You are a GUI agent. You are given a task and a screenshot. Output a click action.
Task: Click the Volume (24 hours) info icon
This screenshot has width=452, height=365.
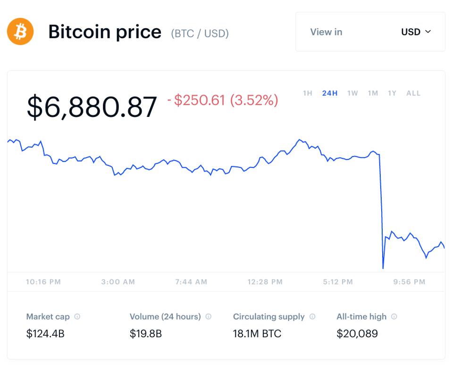209,316
